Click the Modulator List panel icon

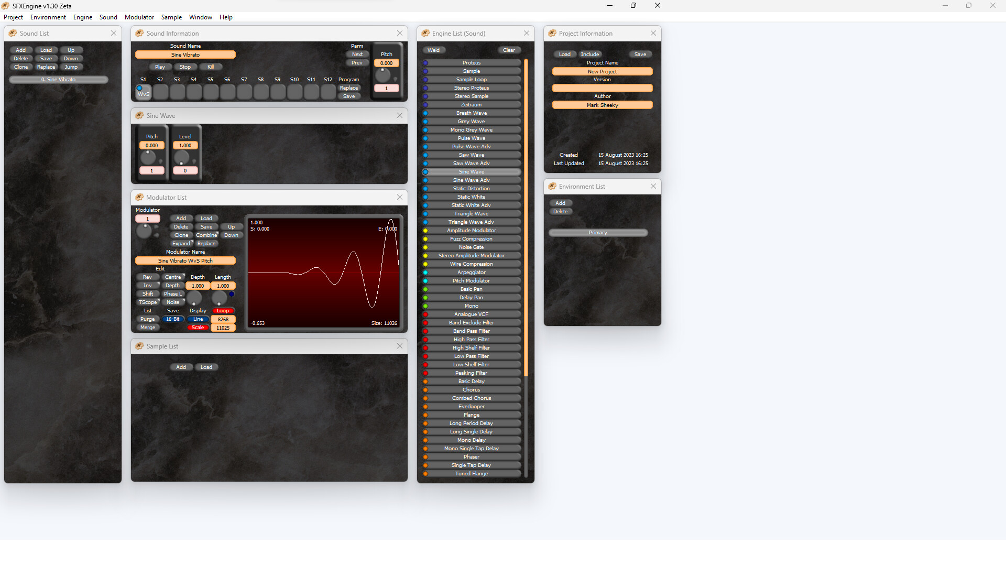click(x=139, y=198)
